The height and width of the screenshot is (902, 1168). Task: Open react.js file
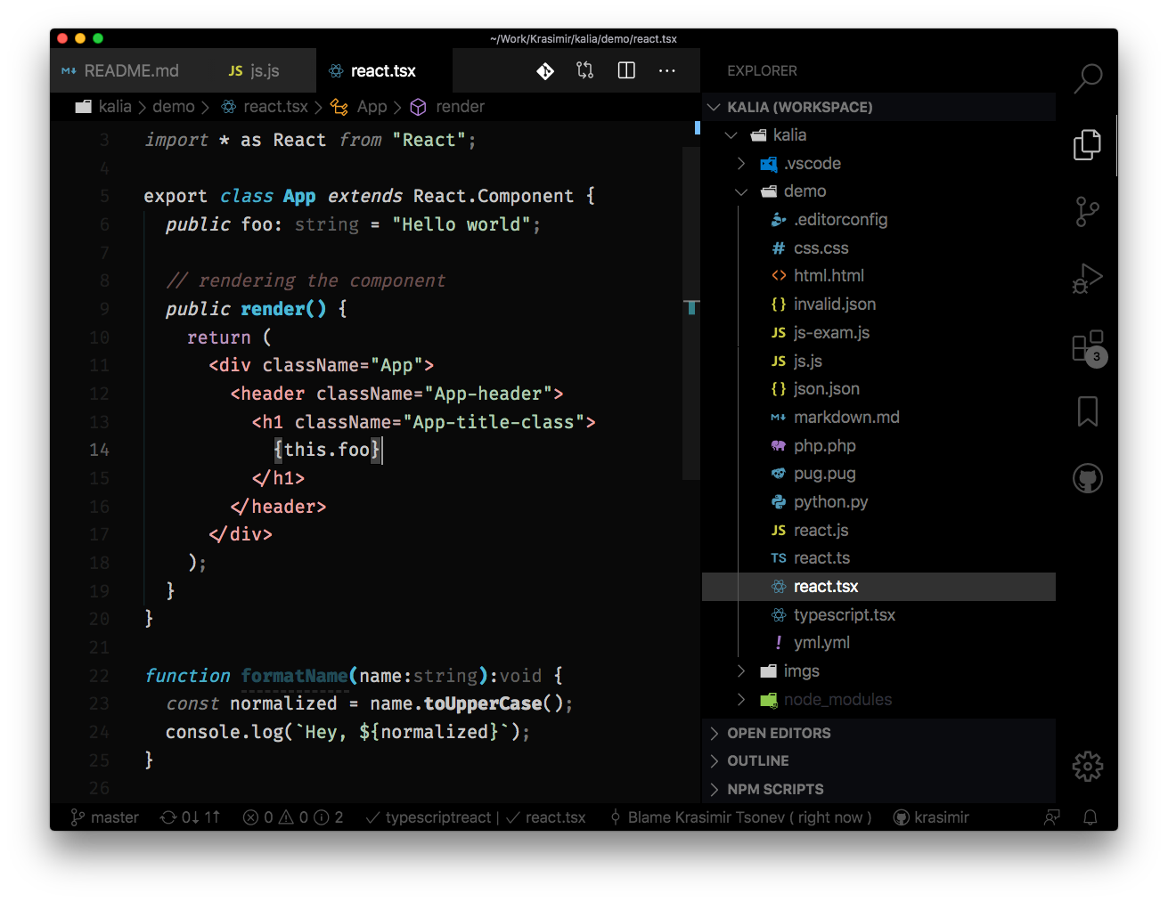click(878, 531)
